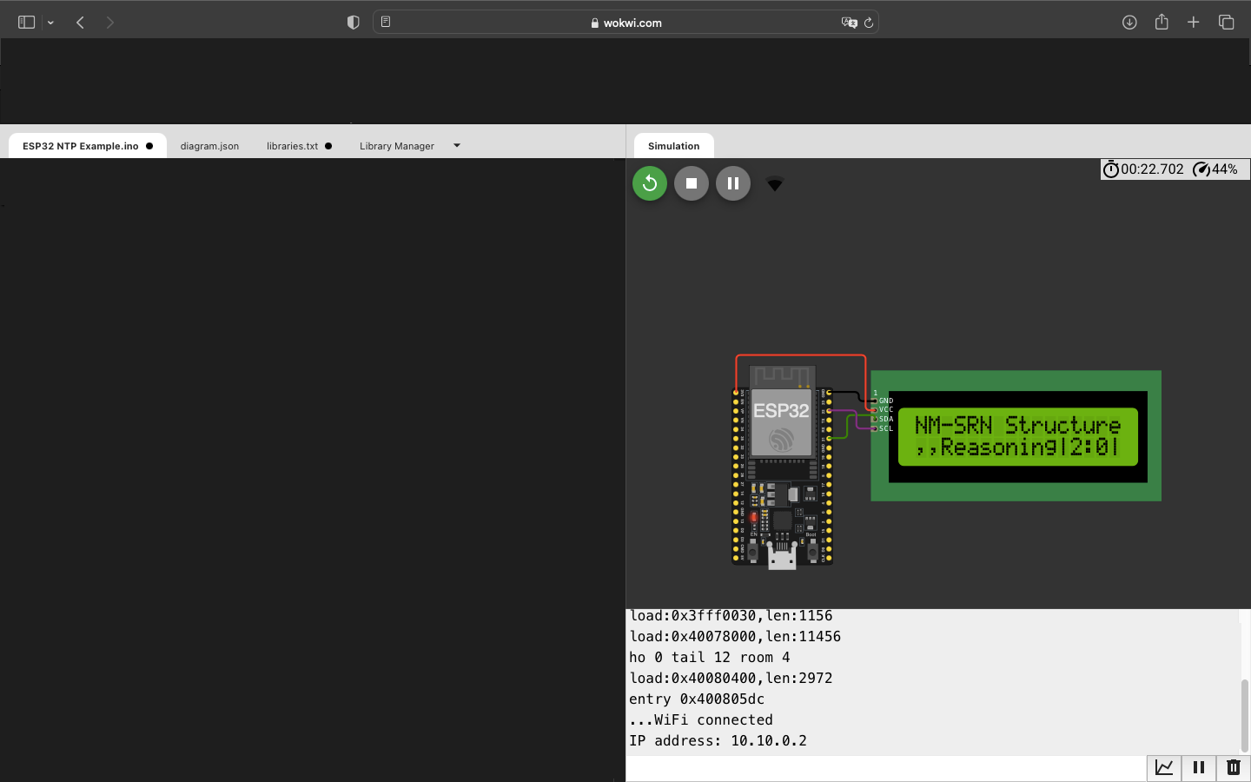Open the serial plotter chart icon
This screenshot has height=782, width=1251.
1164,767
